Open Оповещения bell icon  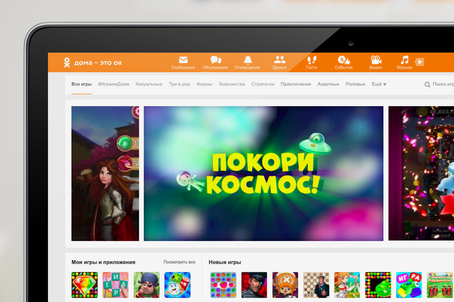[248, 60]
